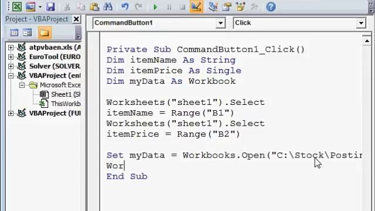Expand the VBAProject (FU...) node
This screenshot has height=211, width=375.
tap(11, 113)
